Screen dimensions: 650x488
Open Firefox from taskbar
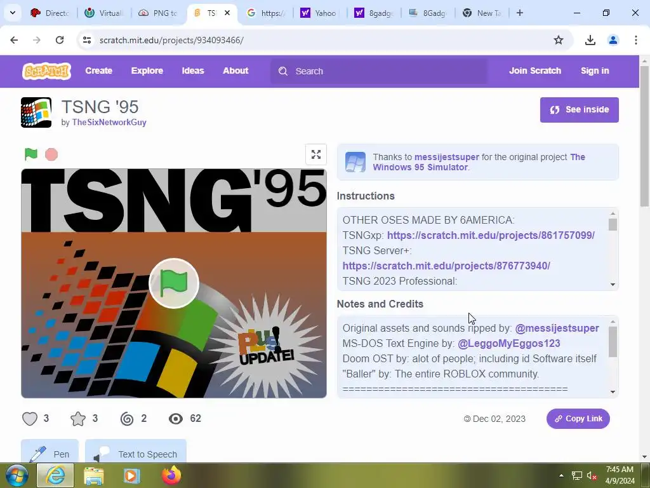171,475
